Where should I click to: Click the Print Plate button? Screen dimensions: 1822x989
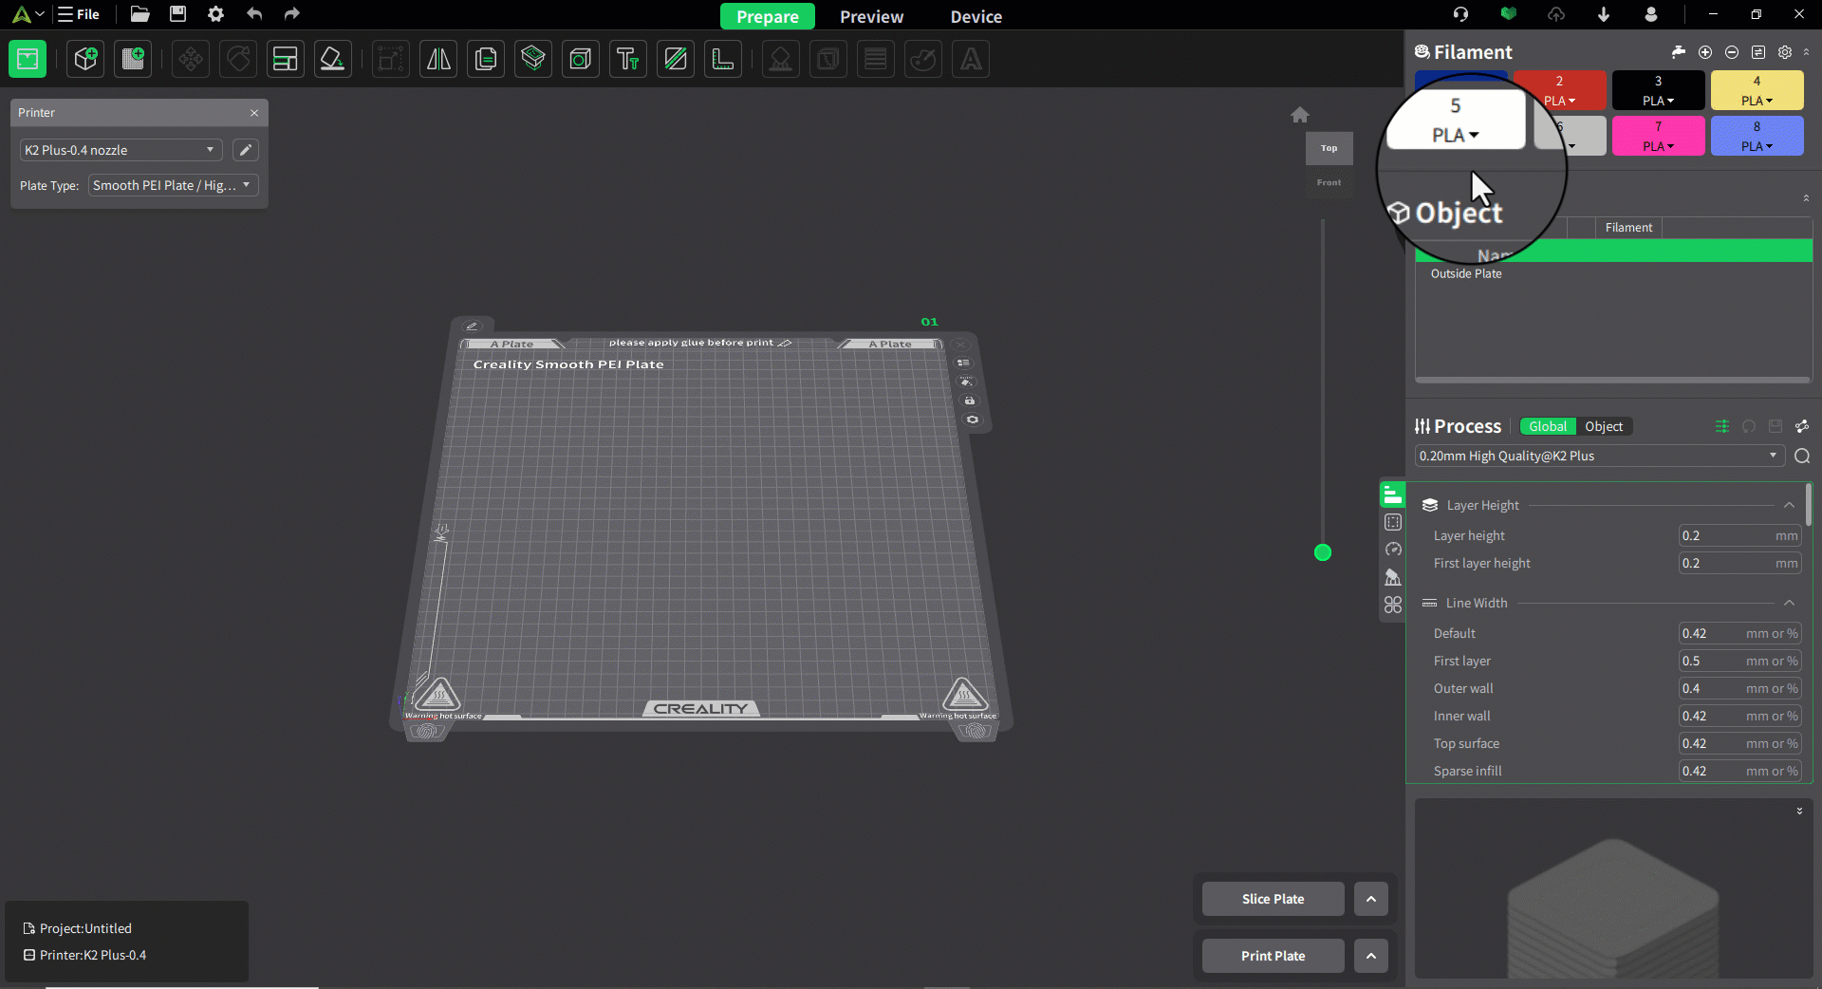pos(1273,956)
